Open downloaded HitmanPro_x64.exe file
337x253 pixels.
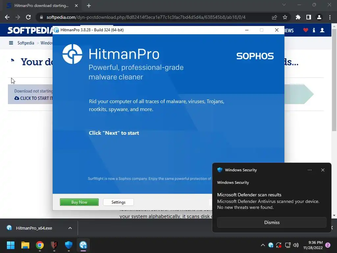point(34,228)
